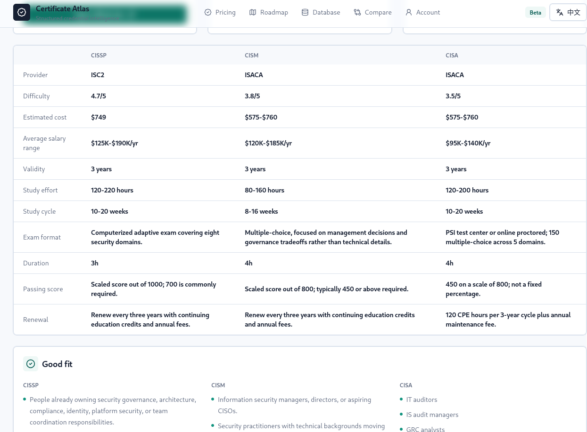587x432 pixels.
Task: Select the CISA column header
Action: pyautogui.click(x=452, y=55)
